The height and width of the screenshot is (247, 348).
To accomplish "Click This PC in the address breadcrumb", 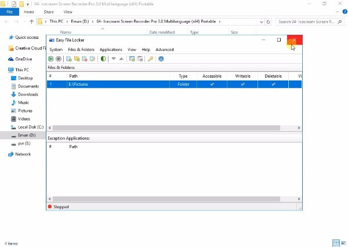I will [56, 21].
